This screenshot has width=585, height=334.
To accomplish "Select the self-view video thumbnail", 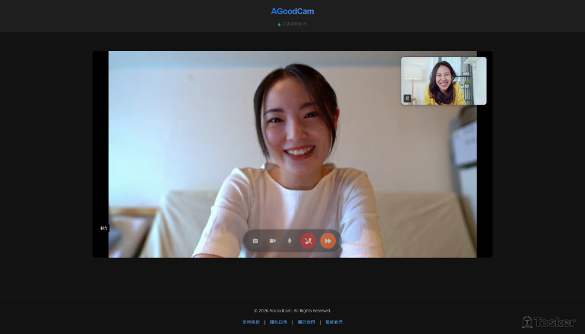I will pos(443,80).
